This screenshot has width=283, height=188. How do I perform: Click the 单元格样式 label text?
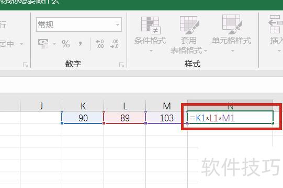point(232,41)
